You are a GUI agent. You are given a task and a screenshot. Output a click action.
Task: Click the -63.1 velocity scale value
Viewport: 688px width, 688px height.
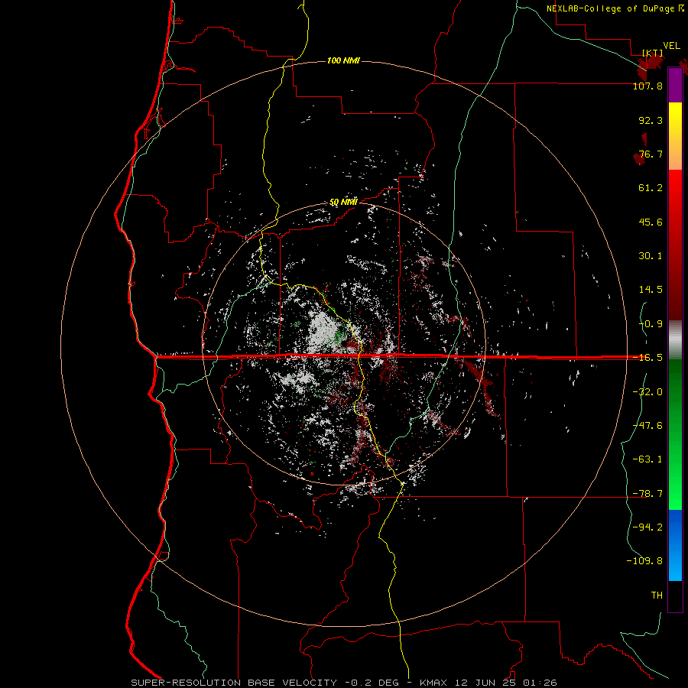[647, 459]
